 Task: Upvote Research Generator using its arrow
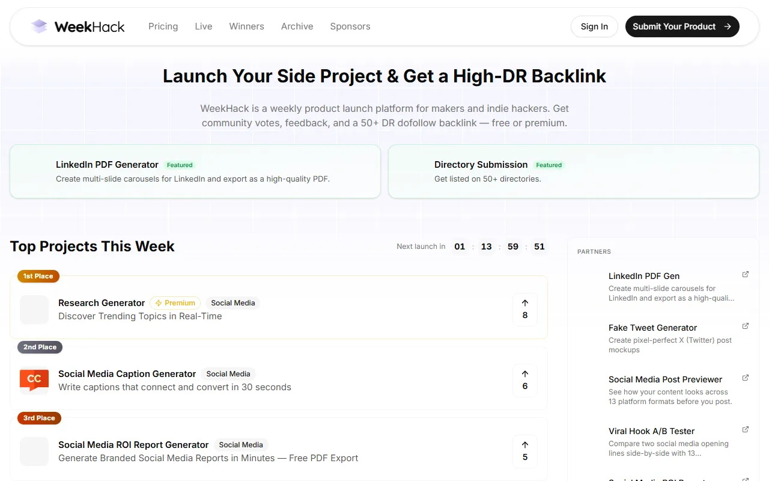pyautogui.click(x=524, y=304)
